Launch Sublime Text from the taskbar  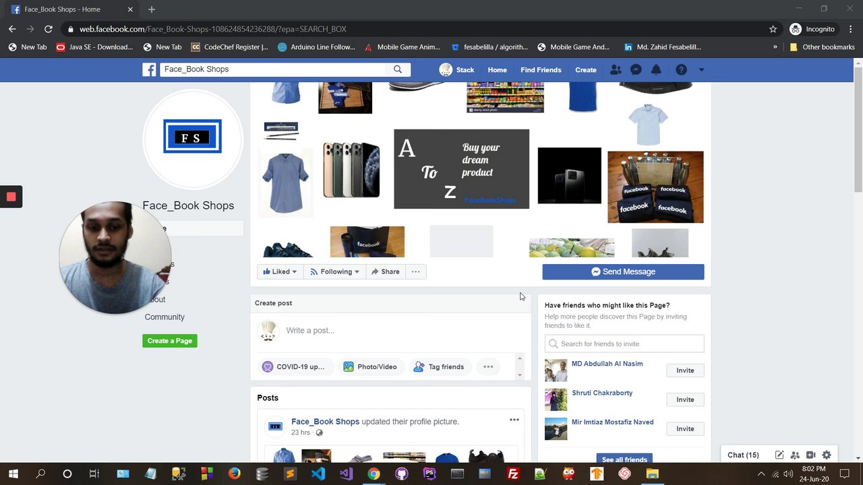pyautogui.click(x=290, y=474)
